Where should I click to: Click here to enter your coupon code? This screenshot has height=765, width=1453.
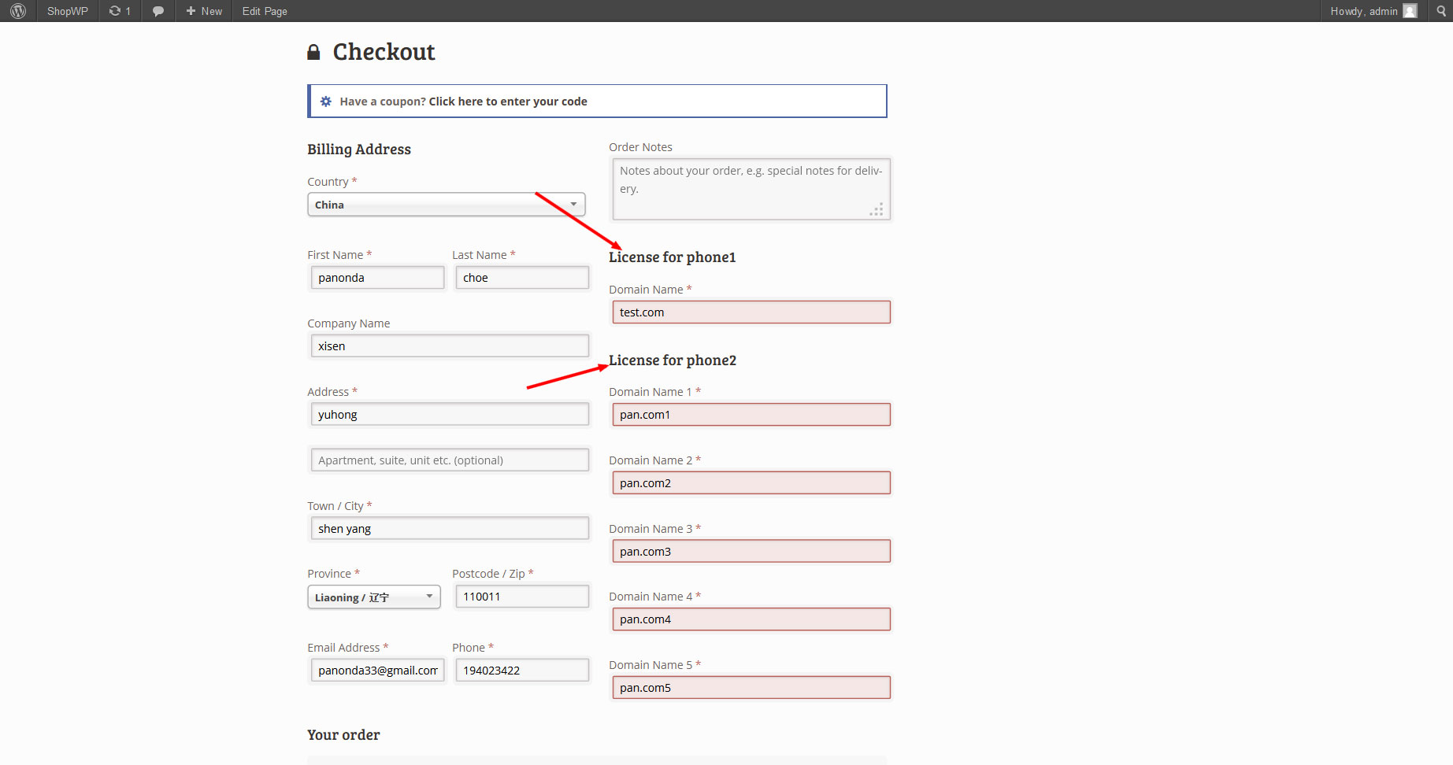tap(508, 101)
